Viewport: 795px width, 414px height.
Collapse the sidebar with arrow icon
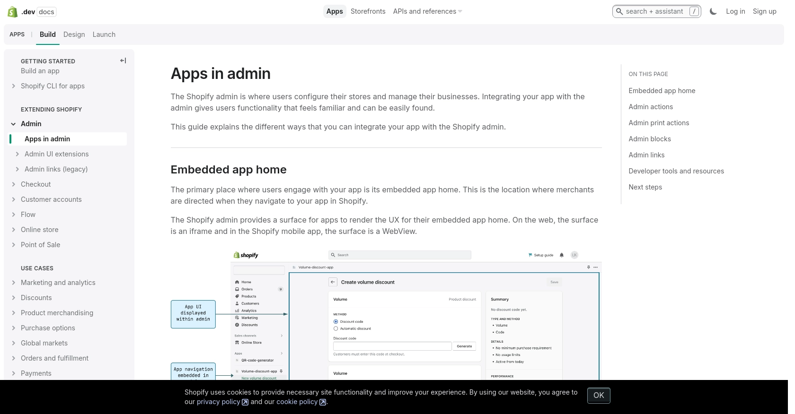coord(123,60)
